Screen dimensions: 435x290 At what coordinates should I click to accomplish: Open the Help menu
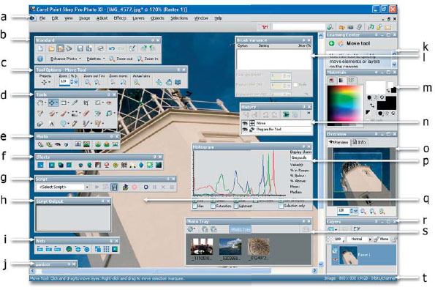(219, 18)
